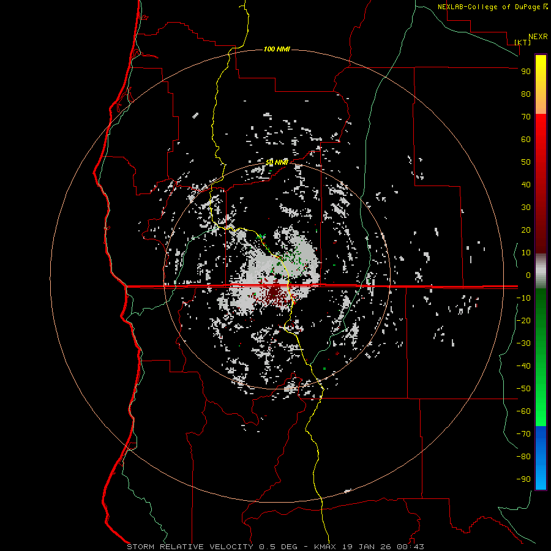This screenshot has height=551, width=551.
Task: Click the blue bottom segment of color bar
Action: [541, 457]
